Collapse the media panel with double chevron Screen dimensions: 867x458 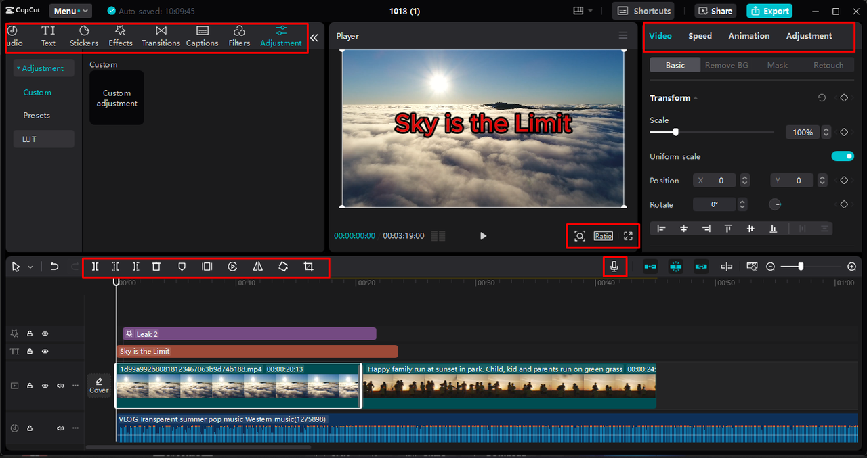[x=314, y=38]
